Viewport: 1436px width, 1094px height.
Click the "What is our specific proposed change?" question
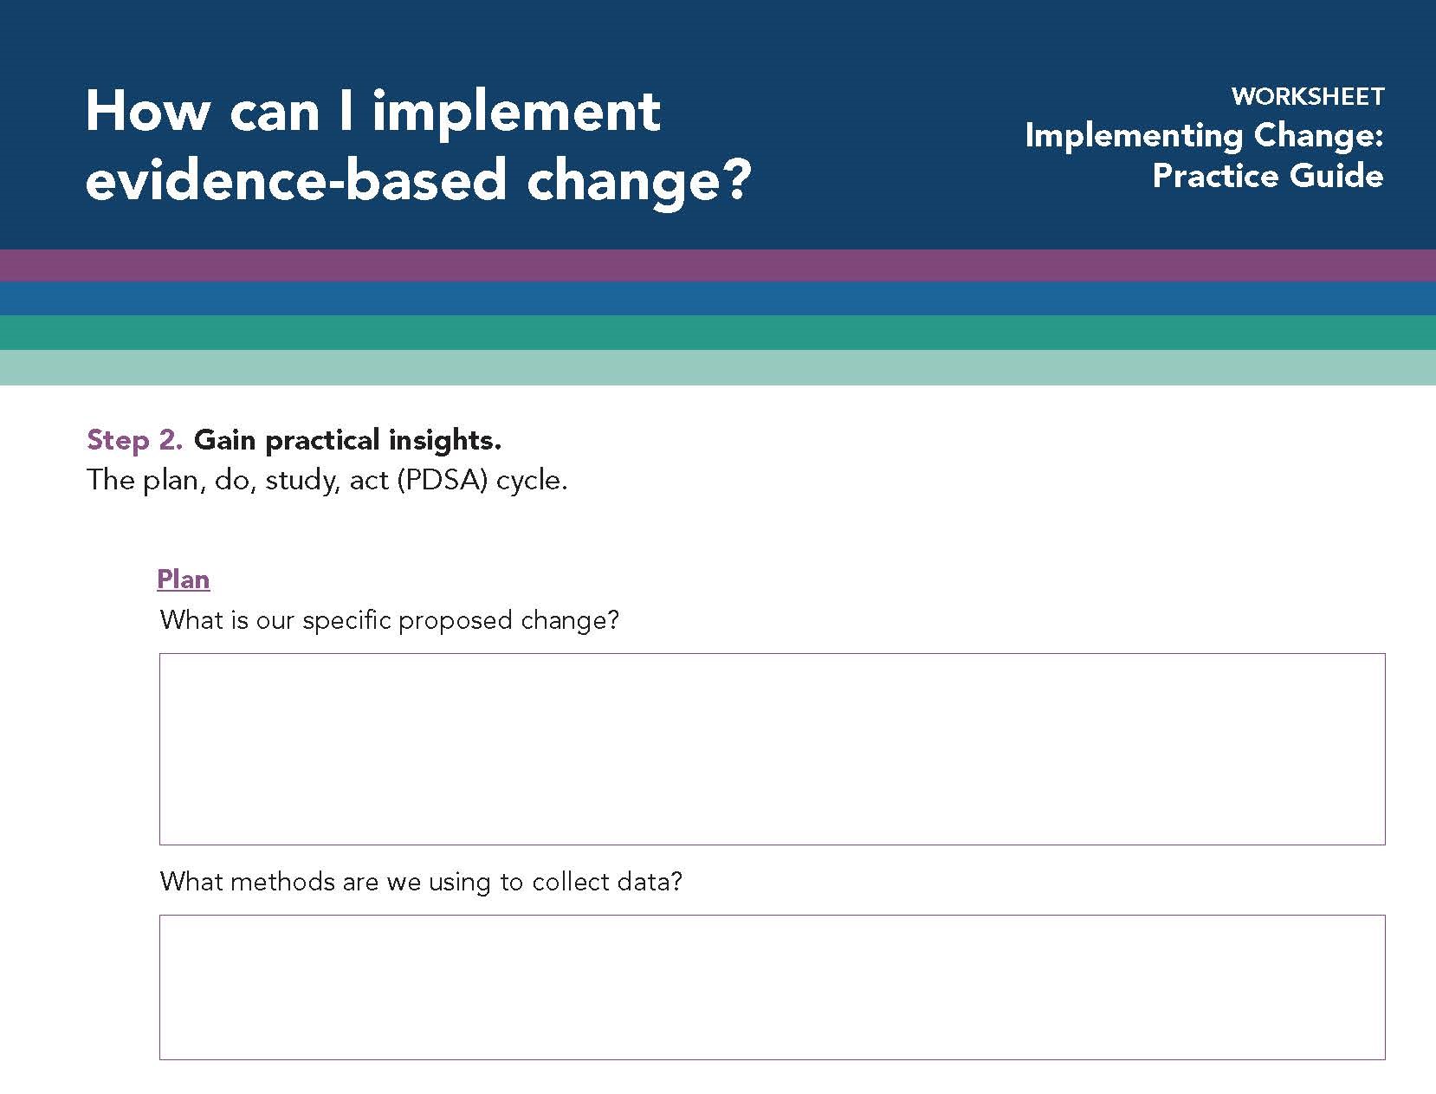pyautogui.click(x=390, y=620)
